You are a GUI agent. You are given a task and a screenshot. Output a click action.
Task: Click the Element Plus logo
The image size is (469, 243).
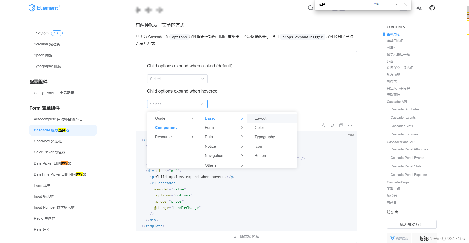point(44,8)
